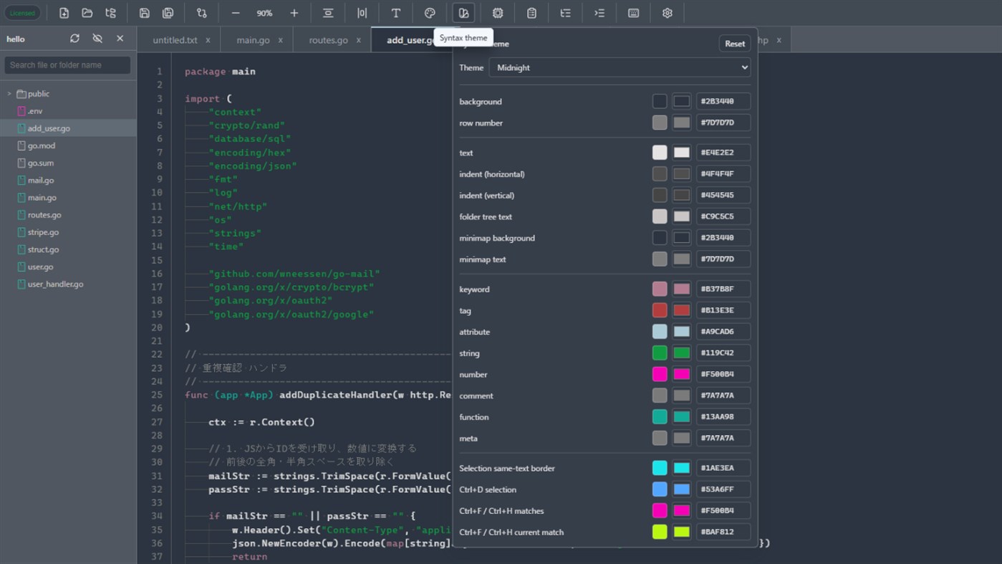This screenshot has width=1002, height=564.
Task: Click the git branch compare toolbar icon
Action: 201,13
